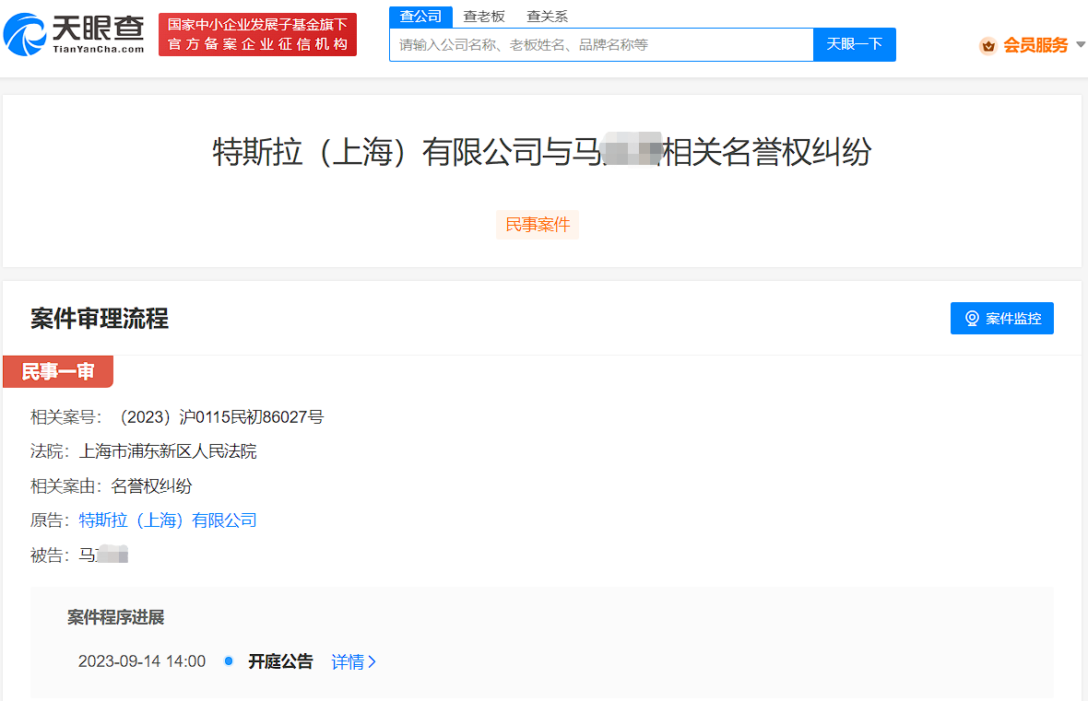Click the 天眼一下 search button
The width and height of the screenshot is (1088, 701).
click(854, 44)
